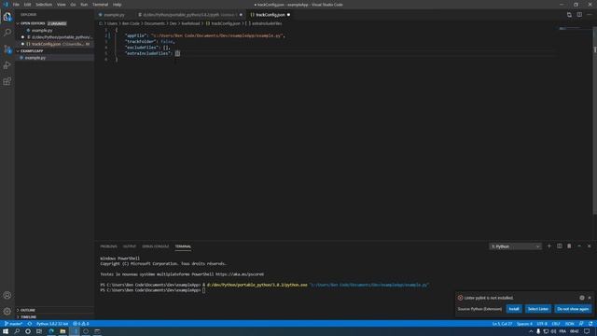Open errors and warnings count
This screenshot has width=597, height=336.
[x=81, y=324]
